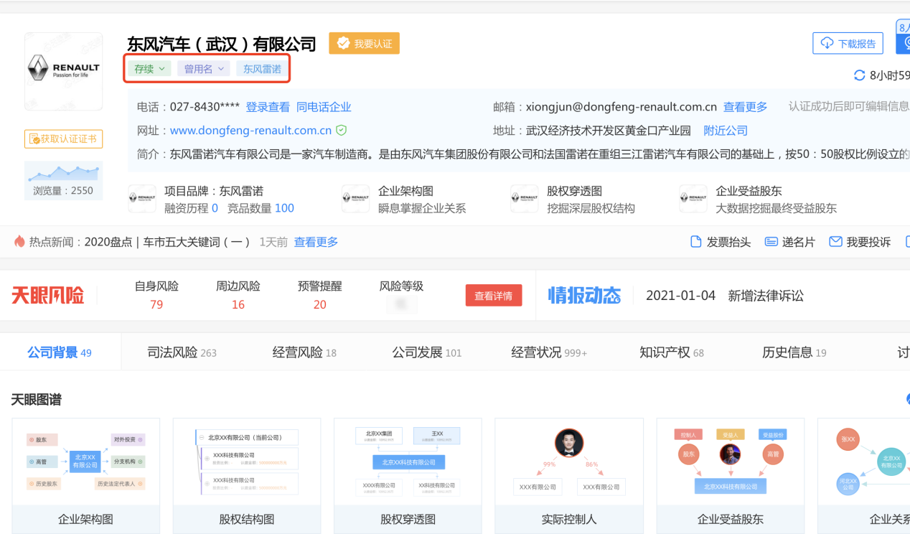Switch to 司法风险 tab

[182, 352]
